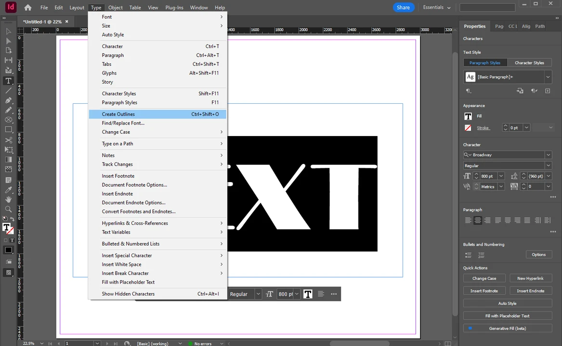The image size is (562, 346).
Task: Click the Insert Endnote quick action button
Action: coord(531,291)
